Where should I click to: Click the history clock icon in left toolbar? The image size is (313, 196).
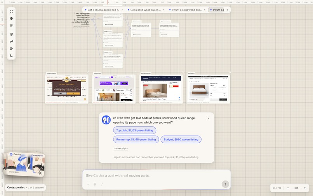coord(11,34)
